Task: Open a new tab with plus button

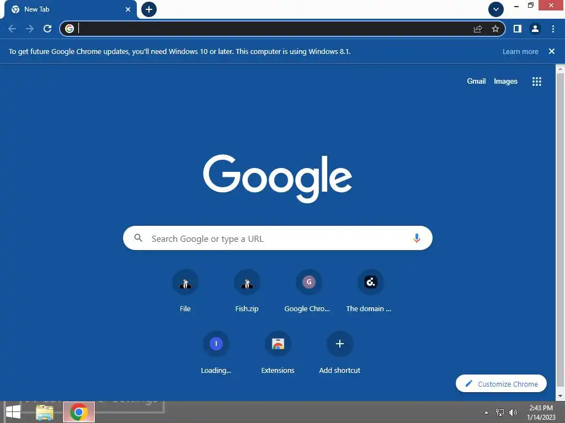Action: pos(149,9)
